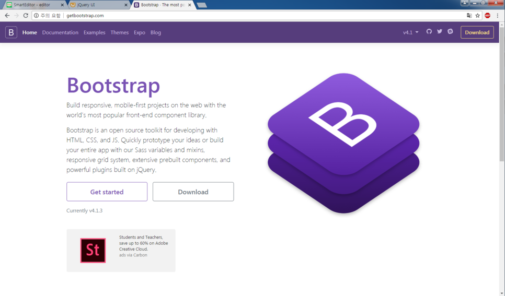Switch to the jQuery UI tab
Image resolution: width=505 pixels, height=296 pixels.
click(x=99, y=5)
